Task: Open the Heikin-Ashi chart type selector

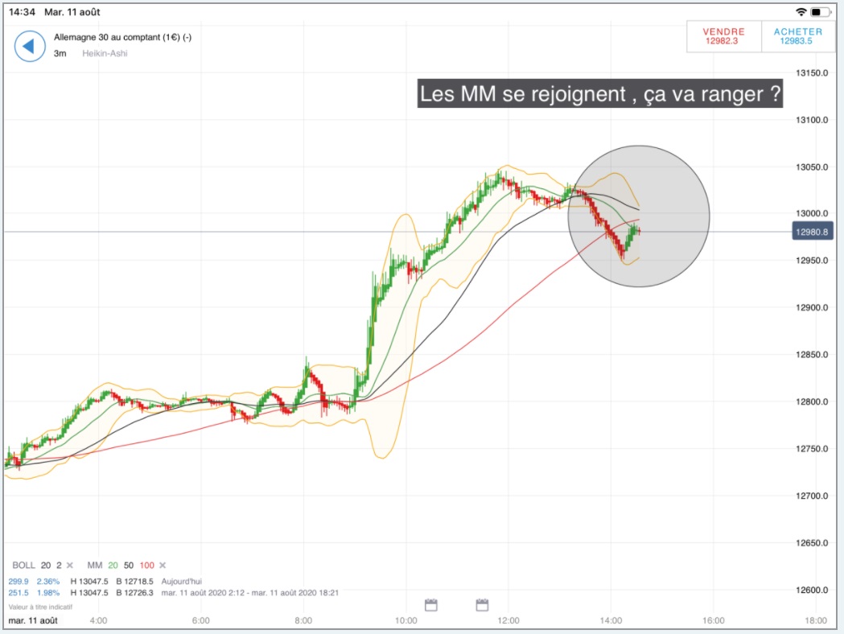Action: point(105,53)
